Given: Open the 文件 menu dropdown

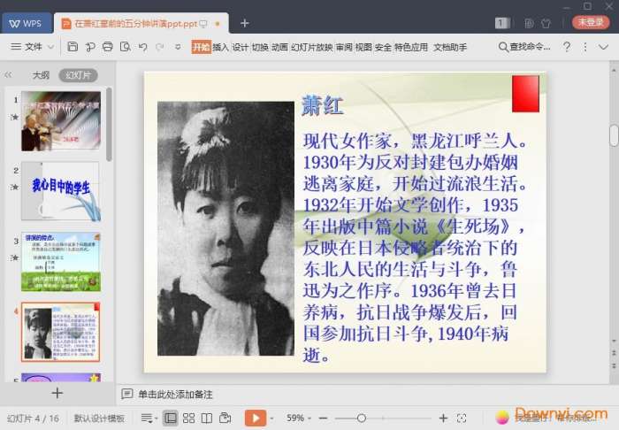Looking at the screenshot, I should point(34,47).
